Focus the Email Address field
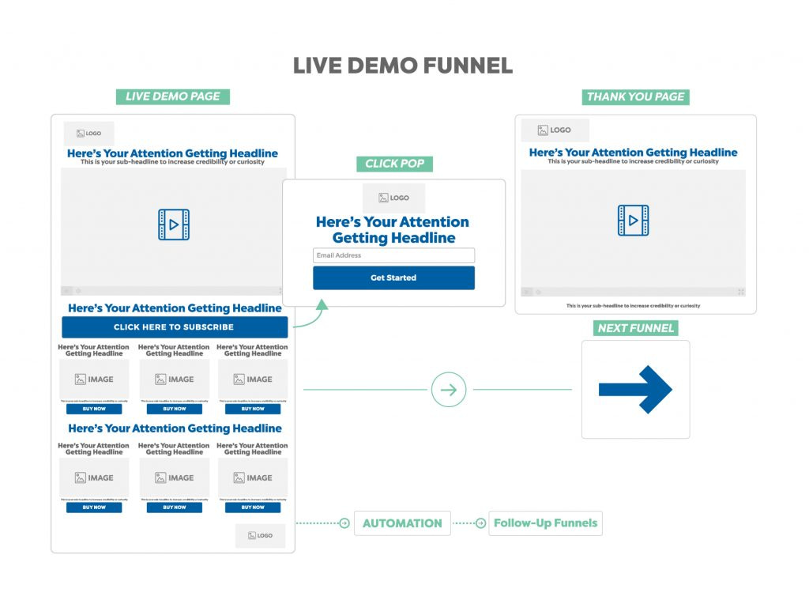Screen dimensions: 809x604 (x=393, y=255)
